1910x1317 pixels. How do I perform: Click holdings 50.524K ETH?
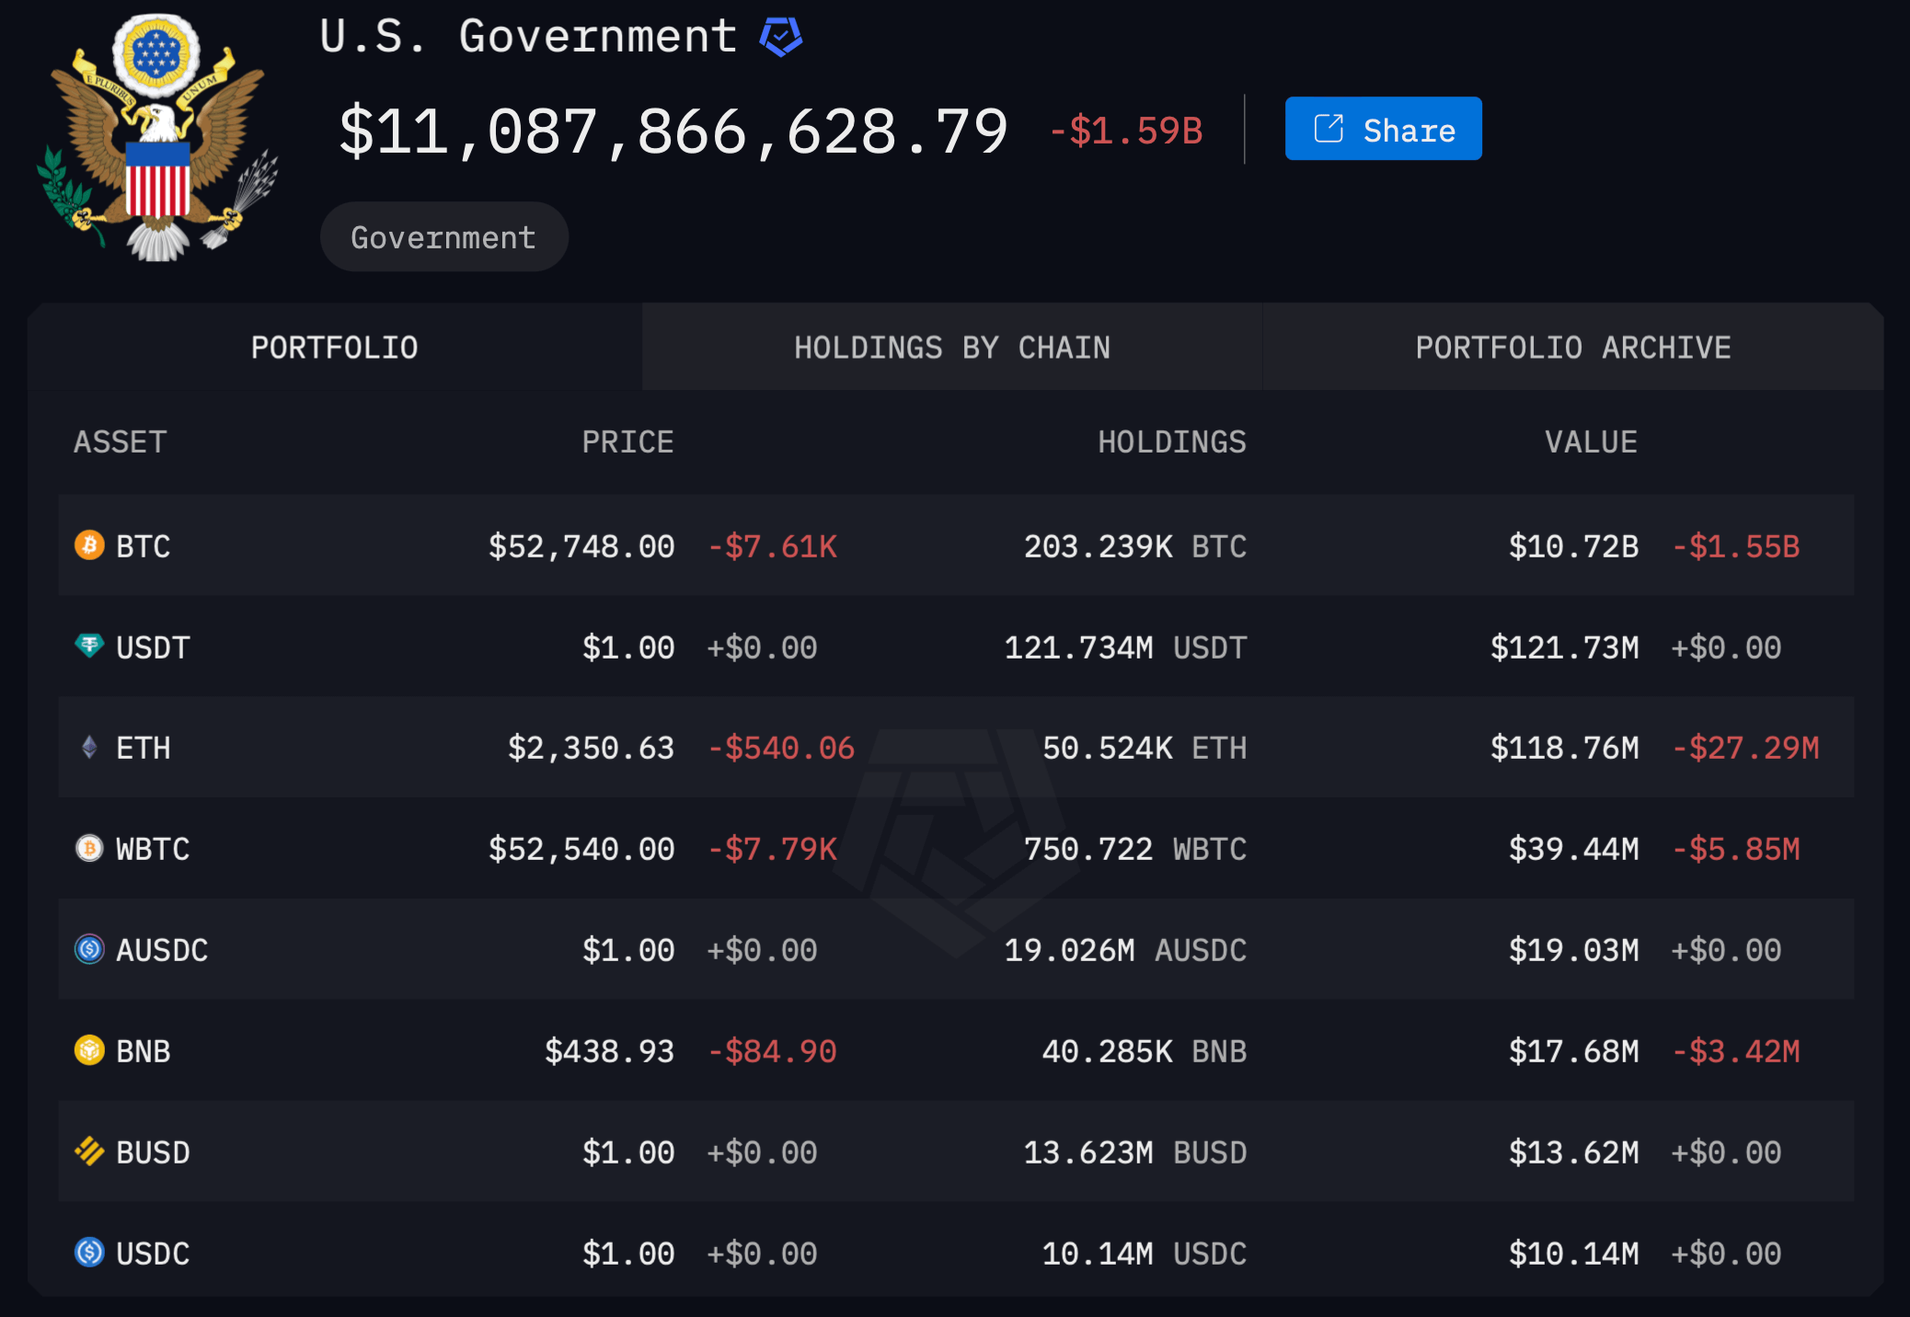(x=1145, y=748)
